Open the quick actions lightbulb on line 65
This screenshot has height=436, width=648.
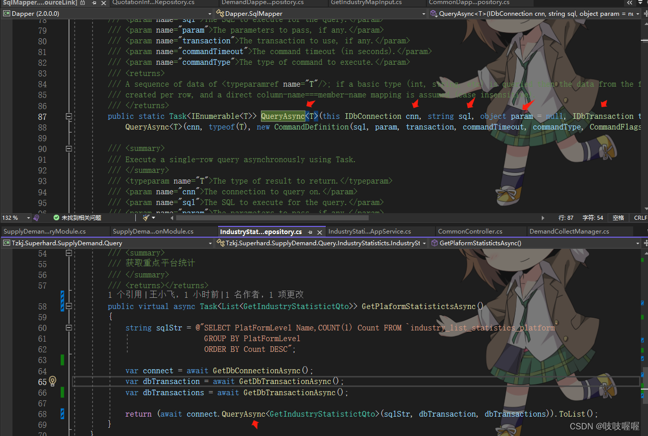53,381
